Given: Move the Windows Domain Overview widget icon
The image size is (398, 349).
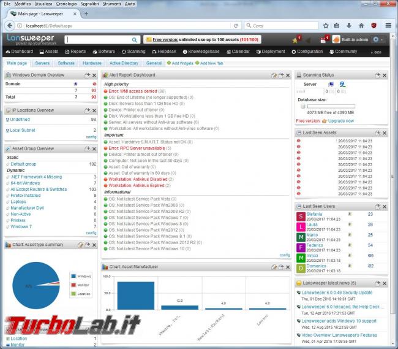Looking at the screenshot, I should [x=88, y=75].
